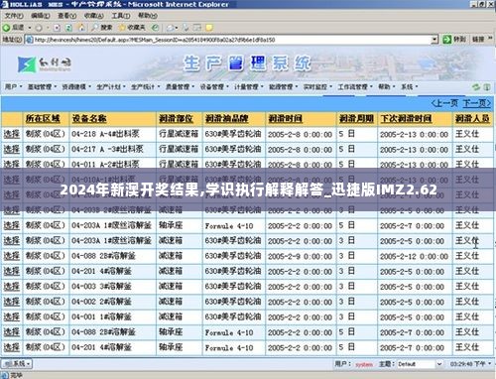Sort by 所在区域 column header
The image size is (496, 379).
(43, 119)
